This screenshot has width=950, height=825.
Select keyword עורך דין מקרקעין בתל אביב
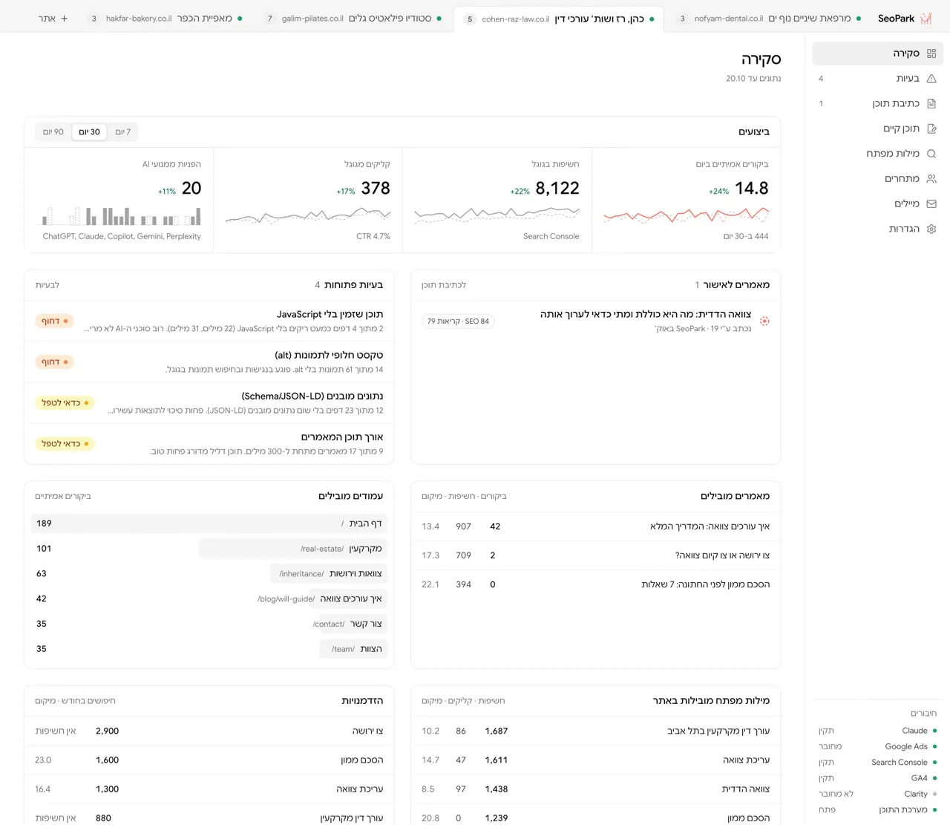tap(595, 731)
